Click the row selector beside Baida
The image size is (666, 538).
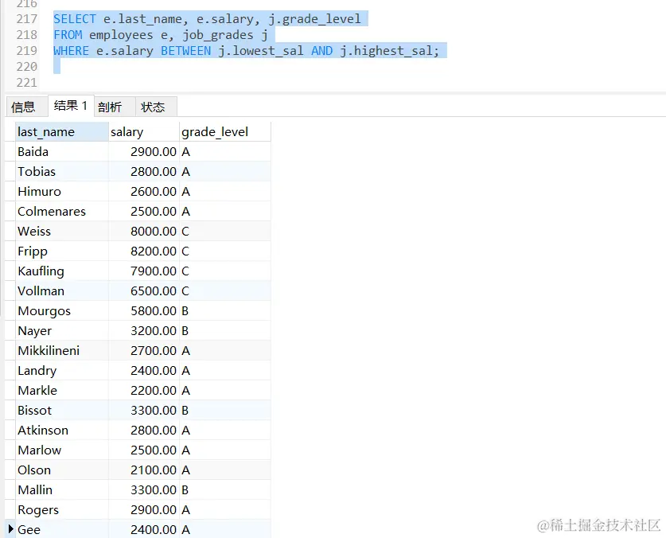click(10, 152)
